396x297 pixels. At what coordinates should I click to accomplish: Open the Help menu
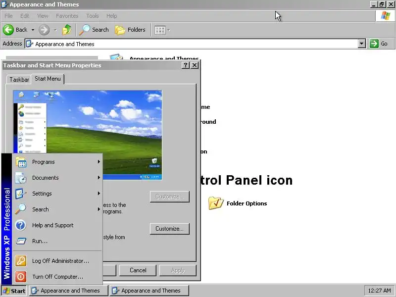[112, 16]
